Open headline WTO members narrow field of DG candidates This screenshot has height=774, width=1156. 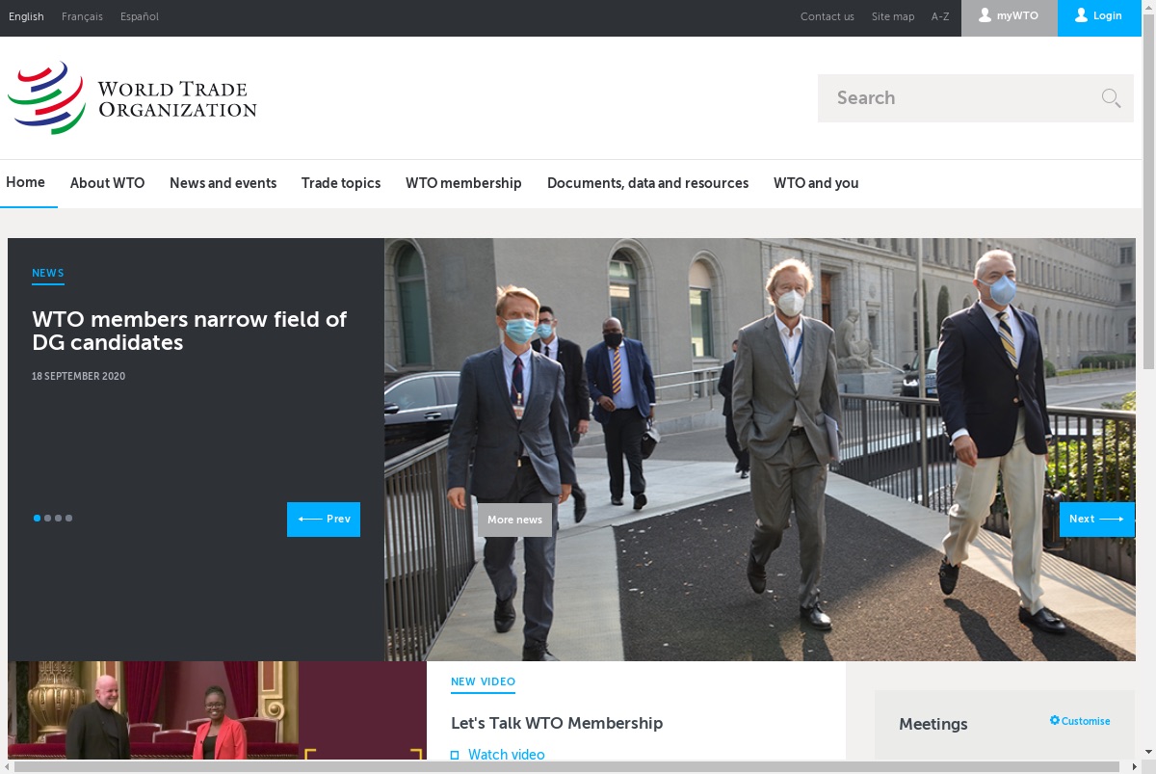(x=190, y=331)
